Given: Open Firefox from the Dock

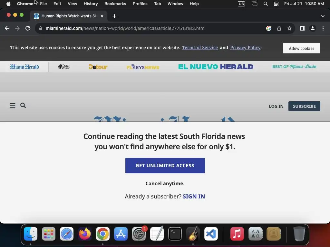Looking at the screenshot, I should [85, 234].
